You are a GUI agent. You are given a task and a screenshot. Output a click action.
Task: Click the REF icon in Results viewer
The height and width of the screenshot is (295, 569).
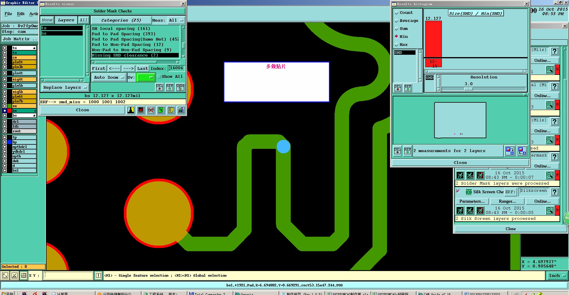point(170,87)
